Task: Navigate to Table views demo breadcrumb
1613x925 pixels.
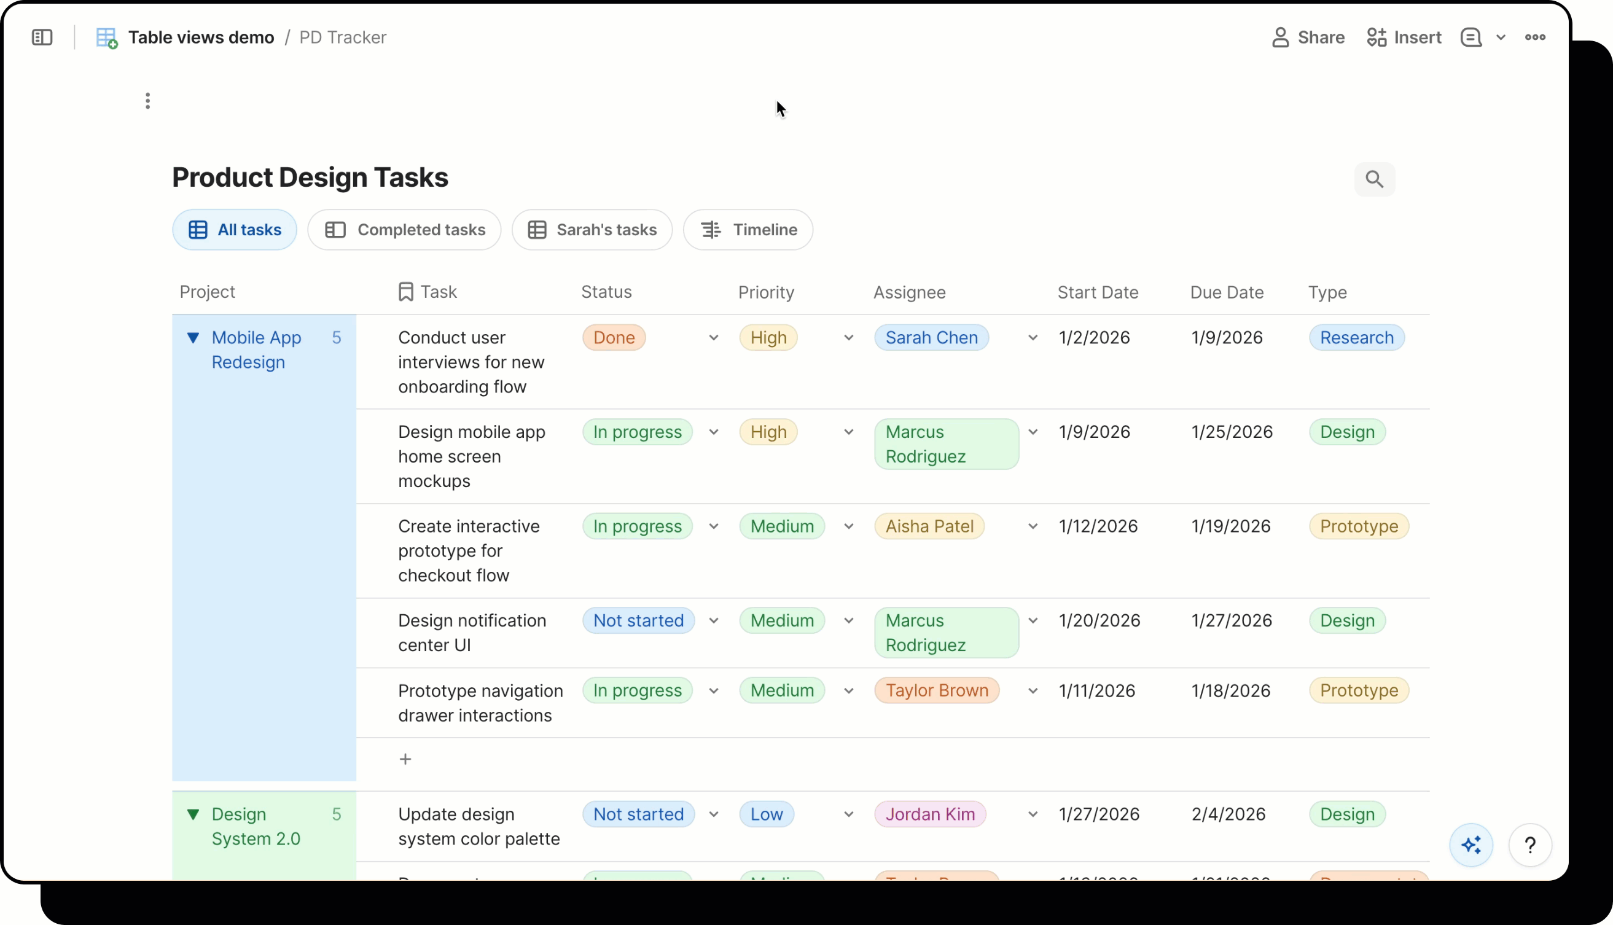Action: click(x=201, y=37)
